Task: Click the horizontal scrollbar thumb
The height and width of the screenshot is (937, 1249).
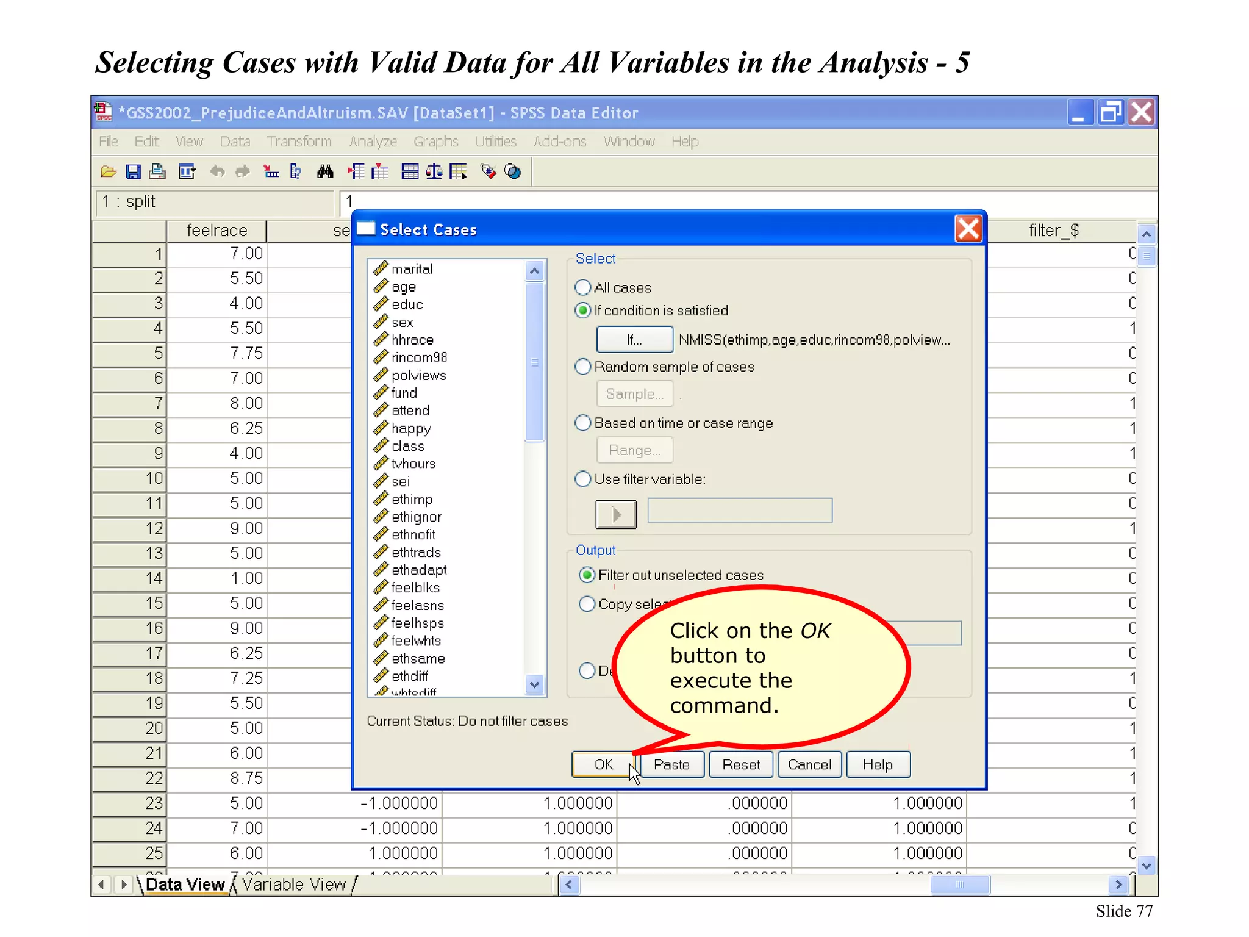Action: tap(959, 885)
